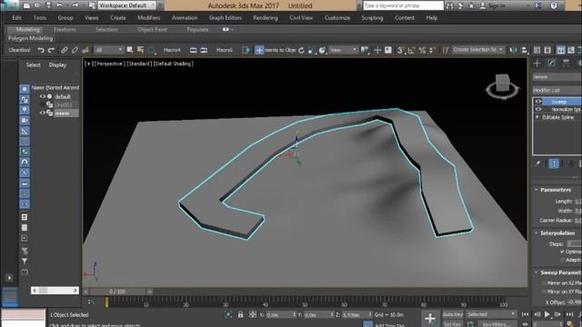
Task: Open the Hierarchy command panel tab
Action: point(566,64)
